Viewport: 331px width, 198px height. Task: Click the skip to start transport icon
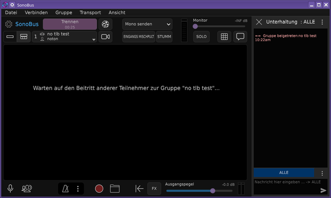coord(139,188)
